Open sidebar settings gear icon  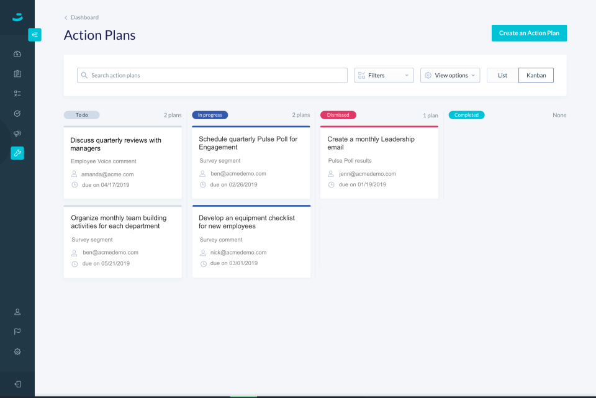(17, 351)
